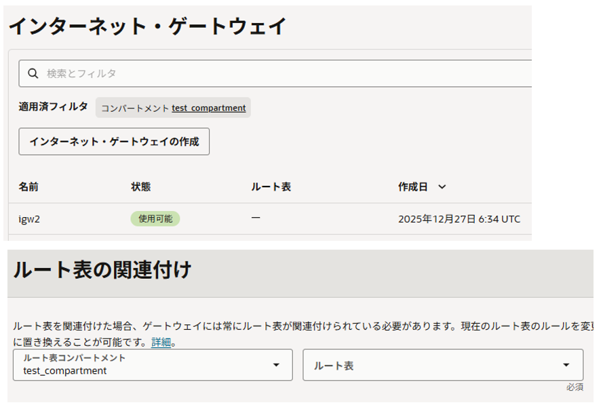Click the 状態 column header
The width and height of the screenshot is (603, 405).
(x=141, y=187)
